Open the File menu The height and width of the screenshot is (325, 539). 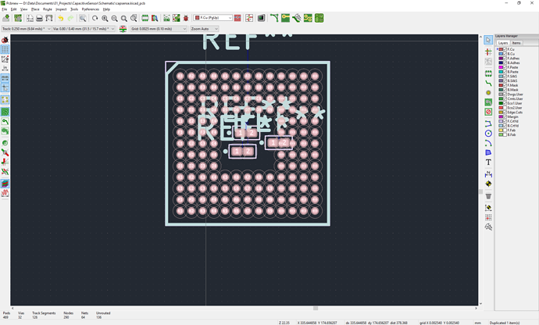click(x=4, y=9)
